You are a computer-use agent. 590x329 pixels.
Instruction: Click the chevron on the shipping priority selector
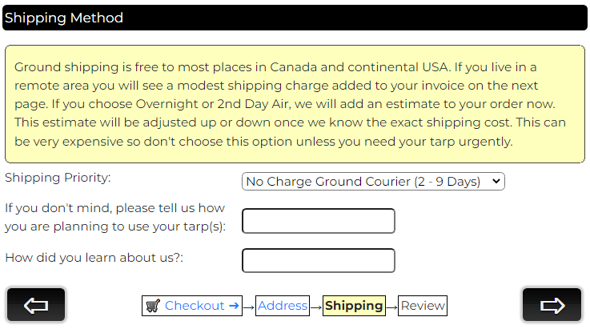496,182
